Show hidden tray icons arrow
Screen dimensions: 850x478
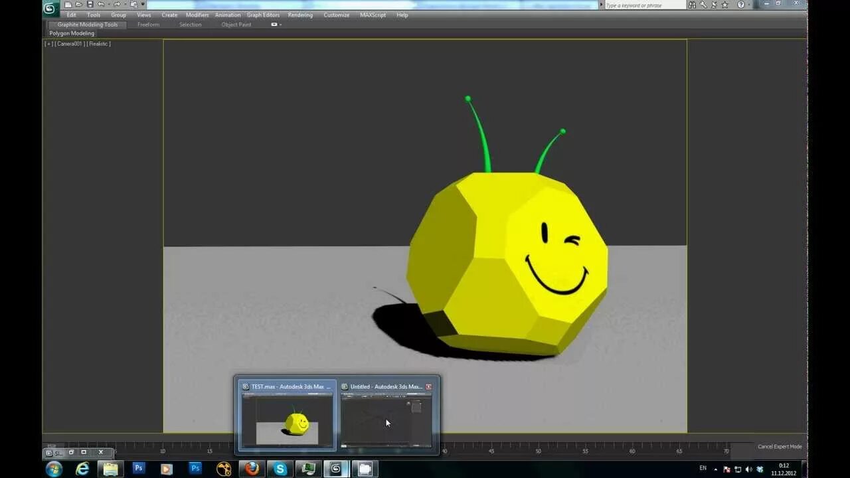coord(715,469)
